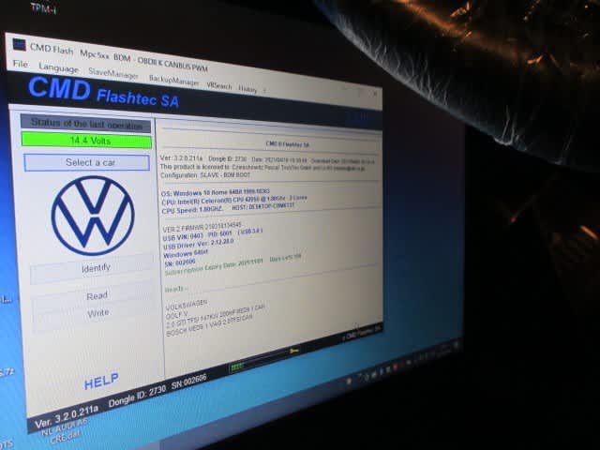Click the green 14.4 Volts indicator
Viewport: 600px width, 450px height.
(x=86, y=140)
